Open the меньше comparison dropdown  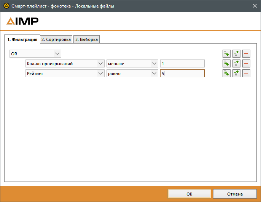tap(132, 64)
